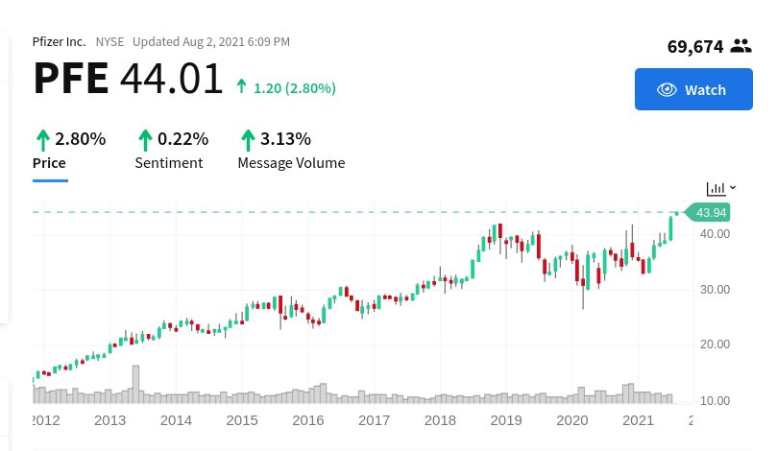The height and width of the screenshot is (451, 777).
Task: Click the Pfizer Inc. company name
Action: [x=59, y=41]
